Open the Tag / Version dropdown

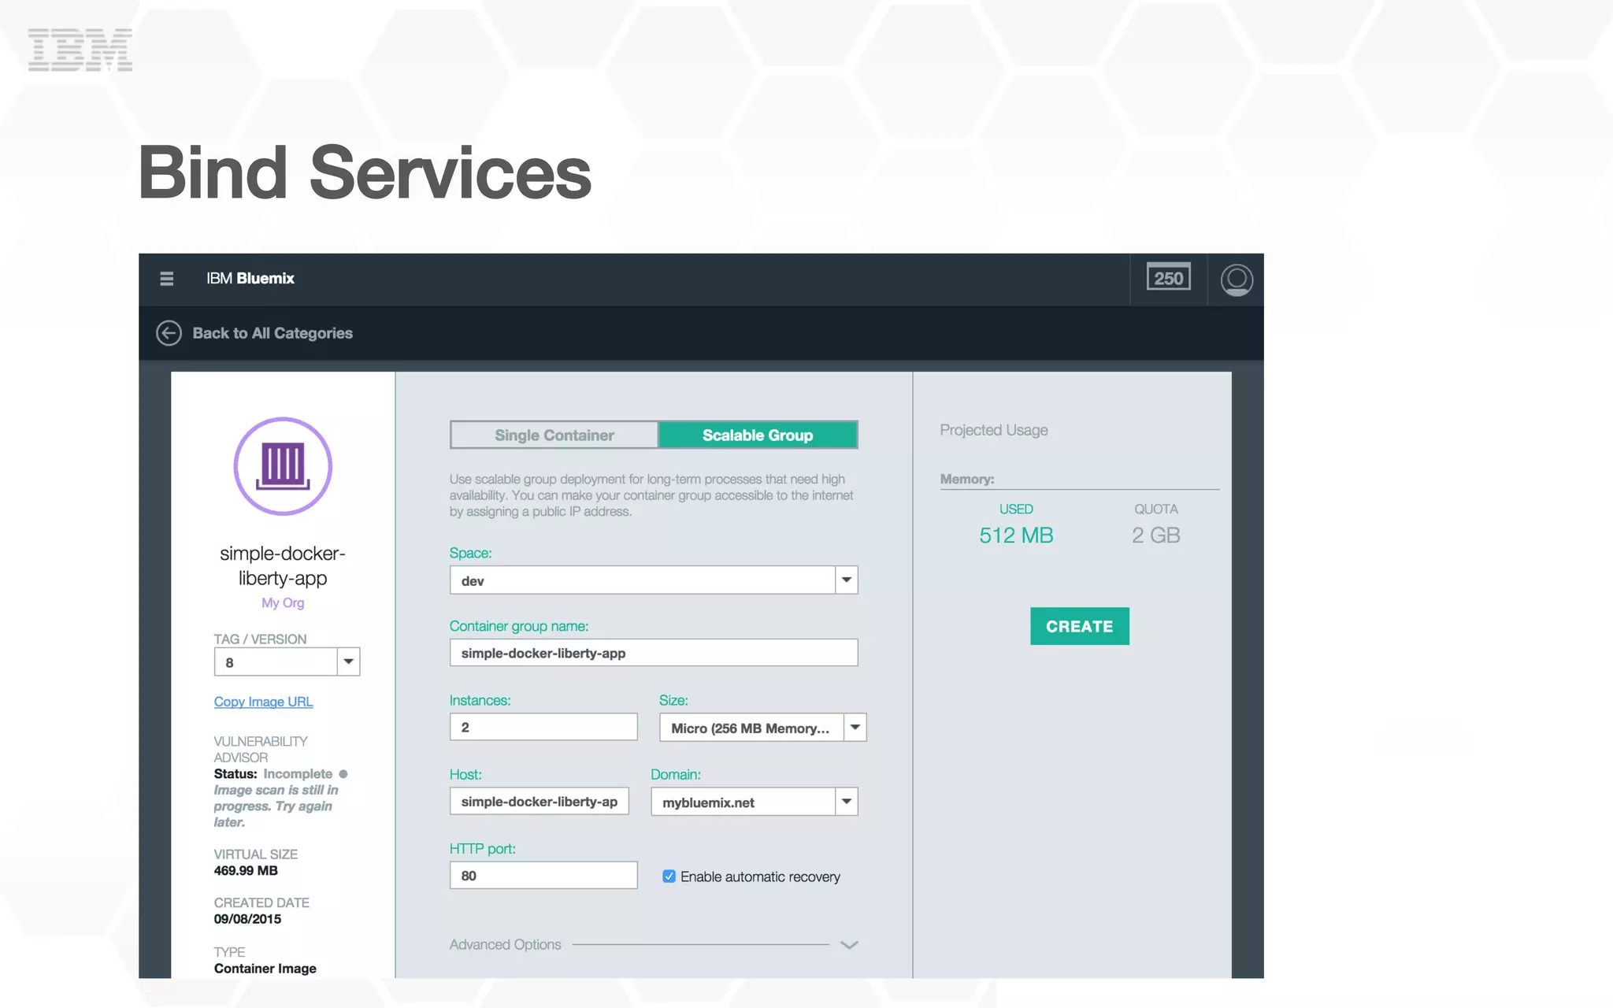[287, 662]
